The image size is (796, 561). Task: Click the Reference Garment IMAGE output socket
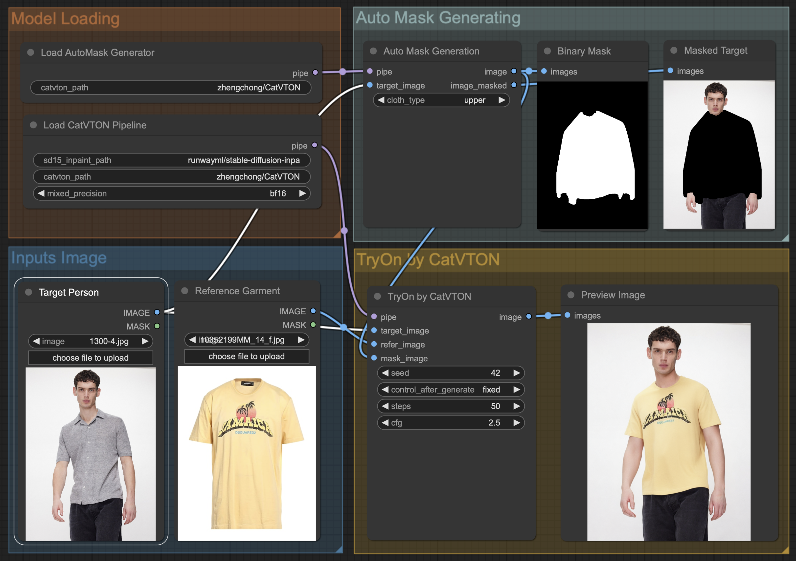[x=313, y=311]
